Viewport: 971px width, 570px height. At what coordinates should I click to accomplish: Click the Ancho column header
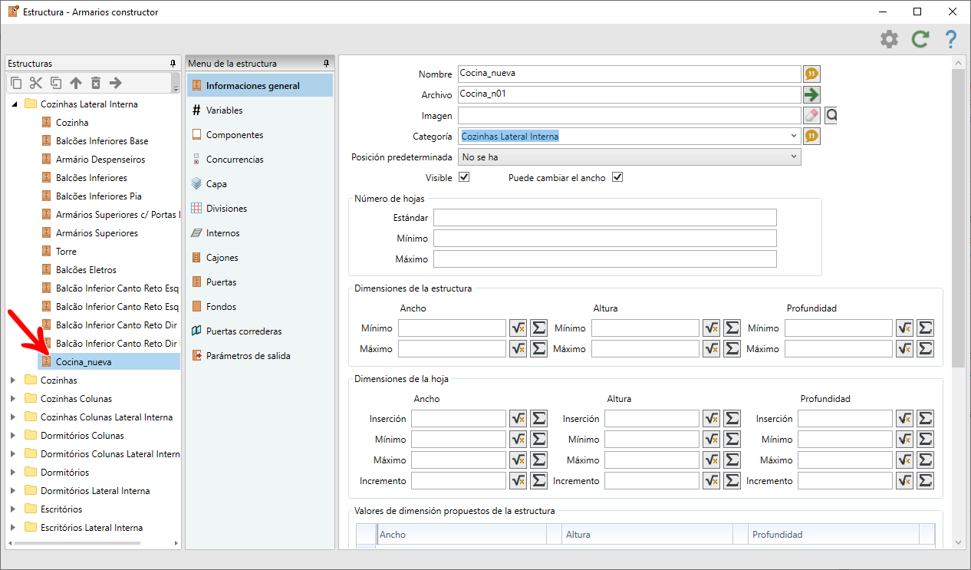461,534
